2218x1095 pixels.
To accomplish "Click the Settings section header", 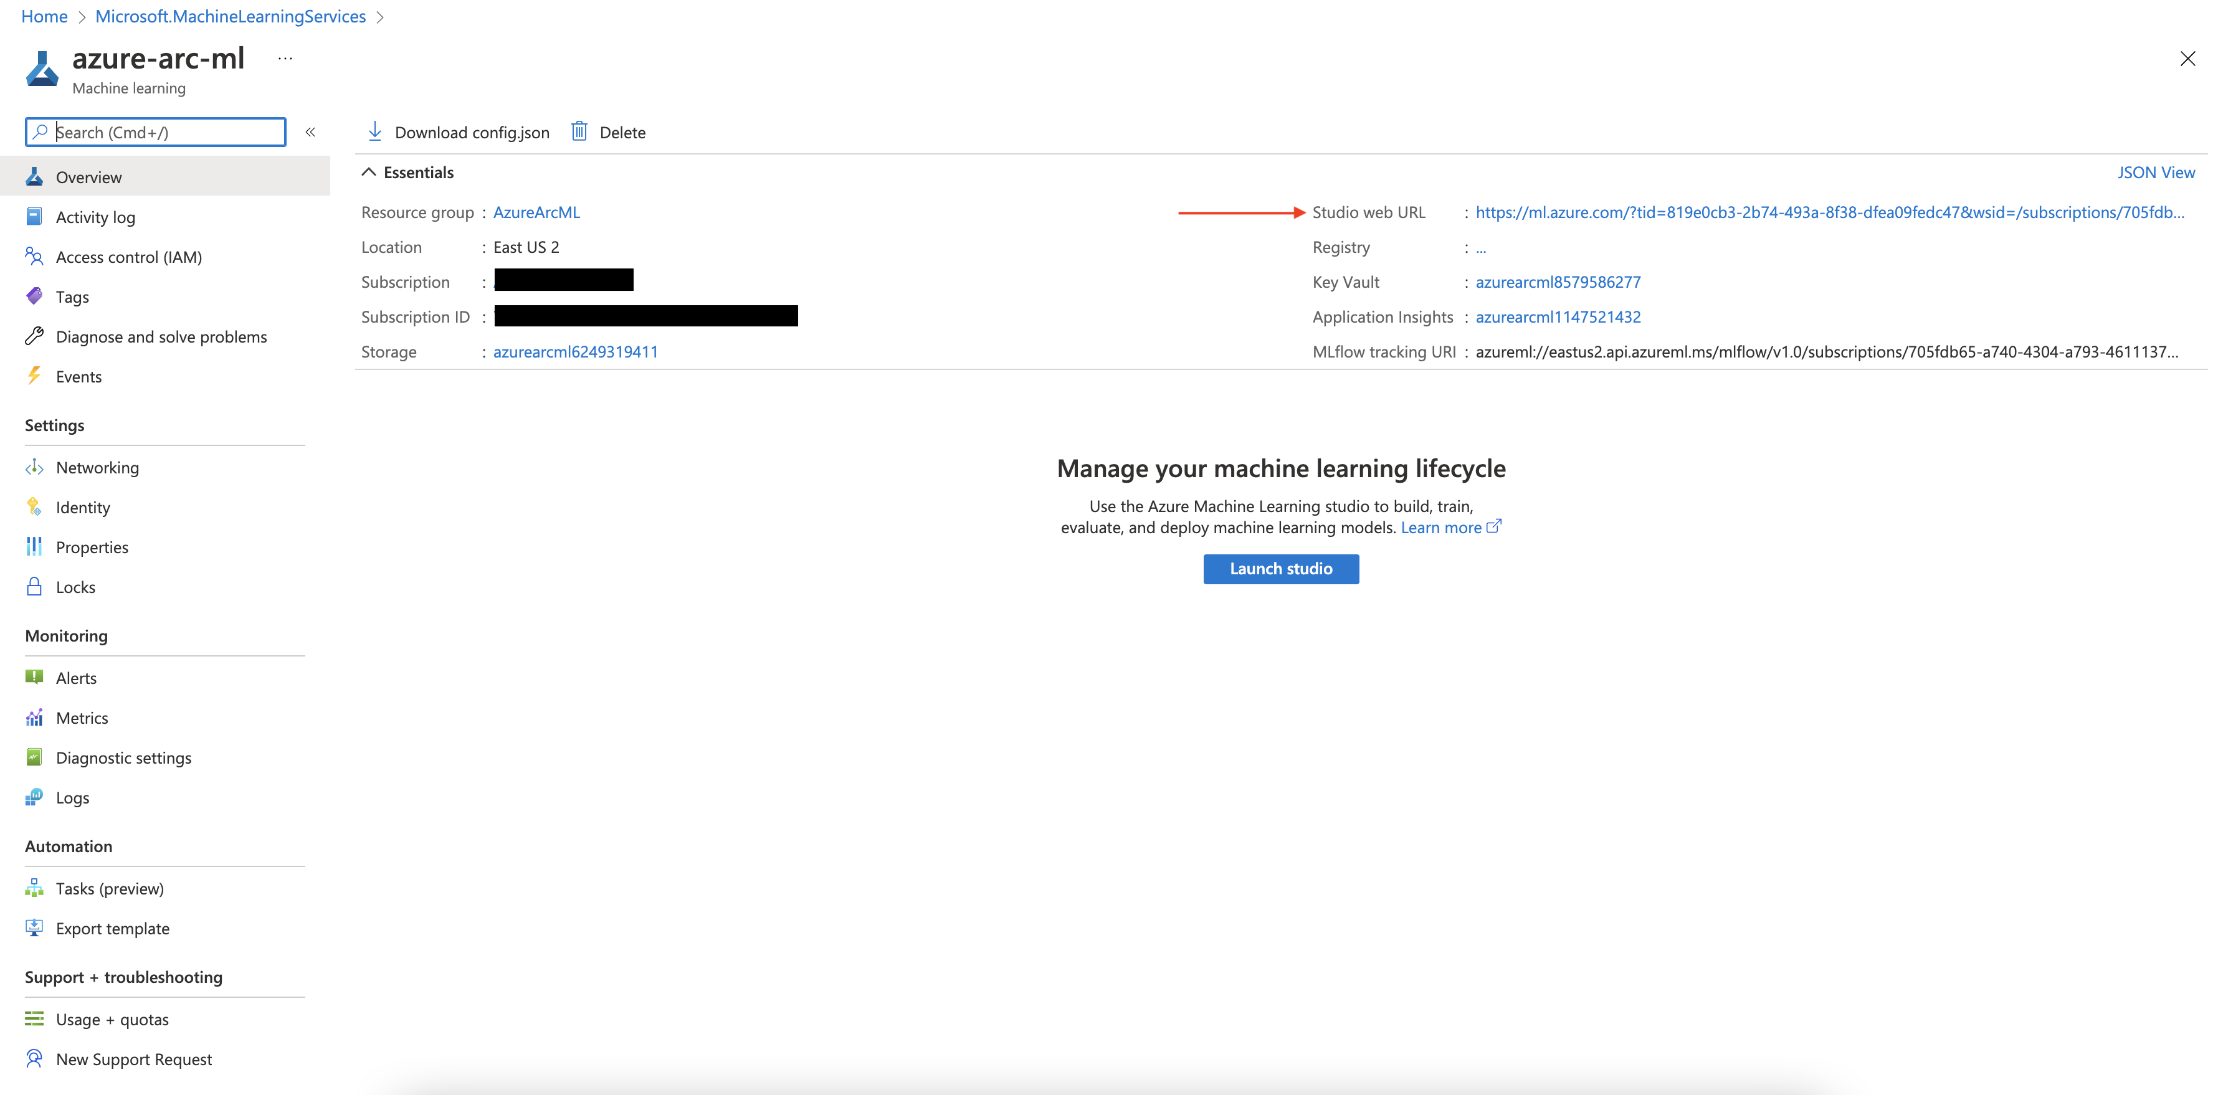I will click(54, 425).
